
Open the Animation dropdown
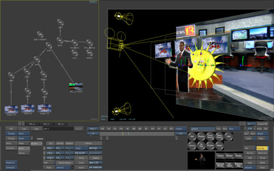[x=11, y=148]
